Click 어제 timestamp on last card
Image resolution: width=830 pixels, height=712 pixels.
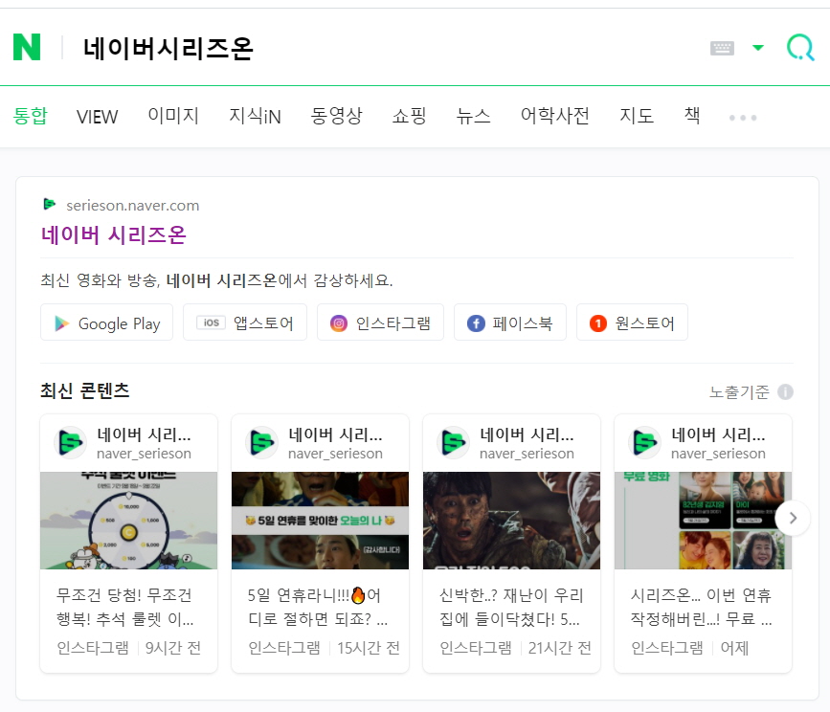pos(734,648)
